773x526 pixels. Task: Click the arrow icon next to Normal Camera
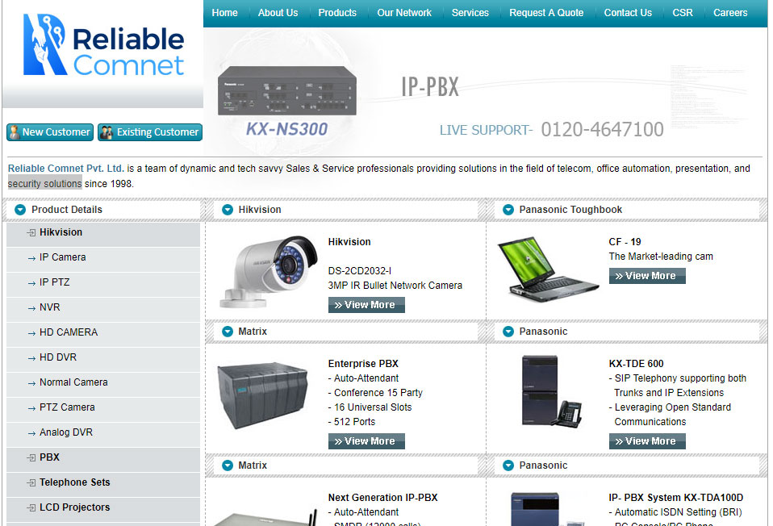click(31, 383)
